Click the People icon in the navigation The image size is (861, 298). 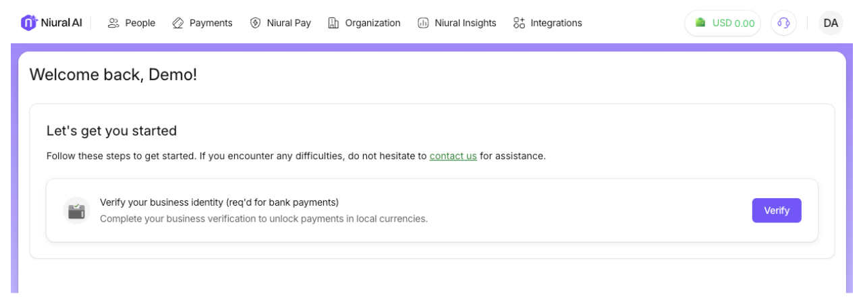pos(113,23)
